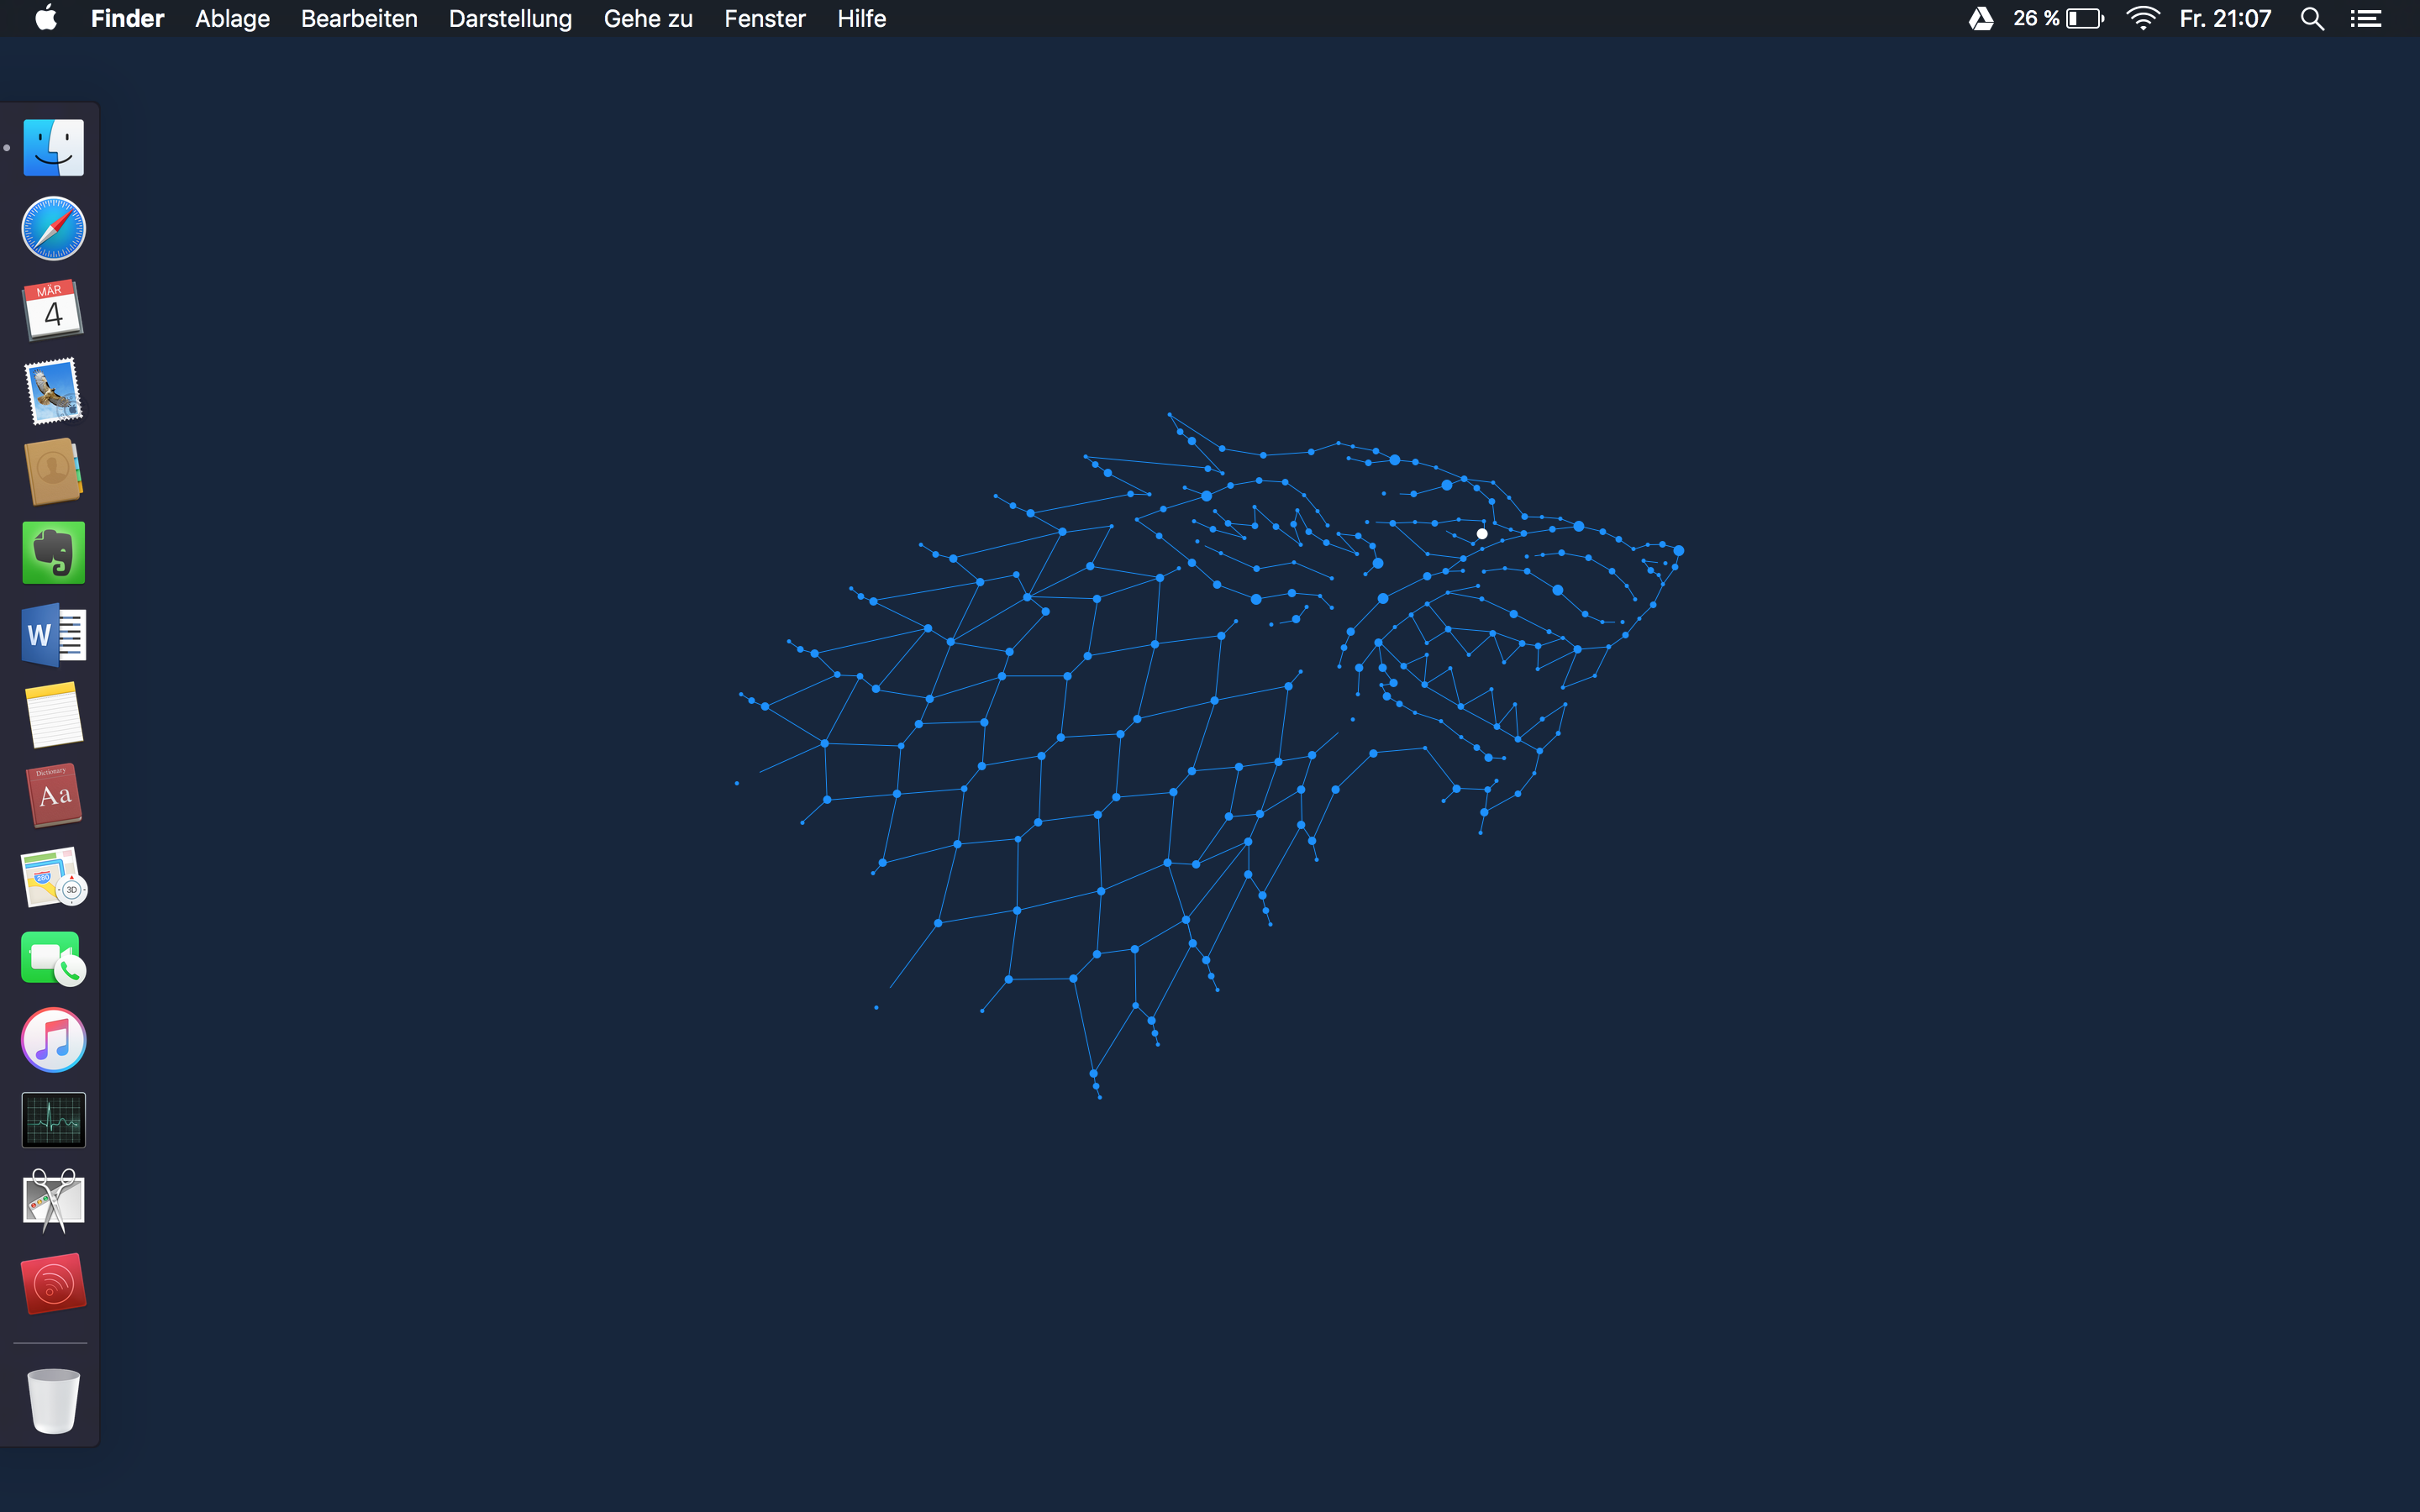Open the Ablage menu
Screen dimensions: 2420x1512
(232, 19)
